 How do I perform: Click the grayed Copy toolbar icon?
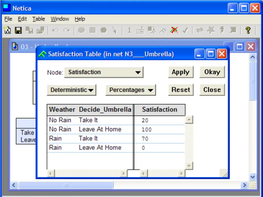coord(30,30)
